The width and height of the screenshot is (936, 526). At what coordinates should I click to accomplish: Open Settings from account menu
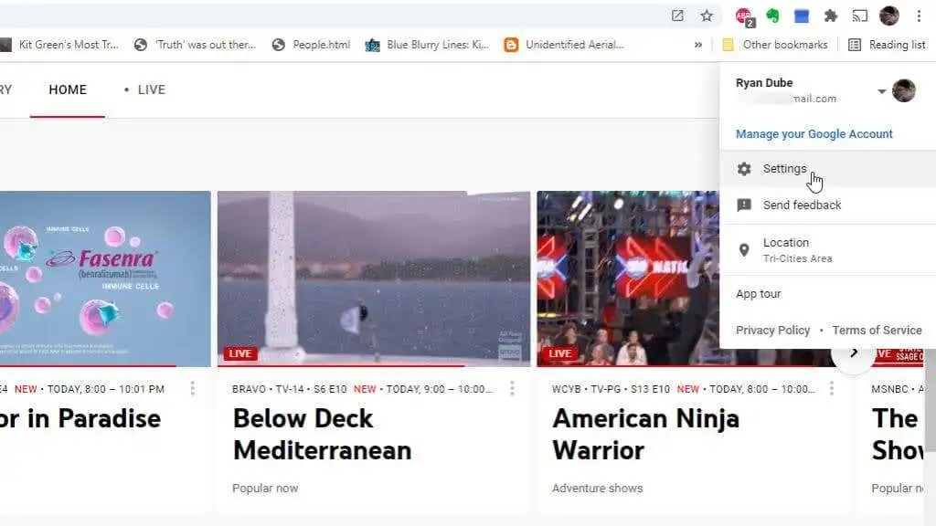click(828, 169)
